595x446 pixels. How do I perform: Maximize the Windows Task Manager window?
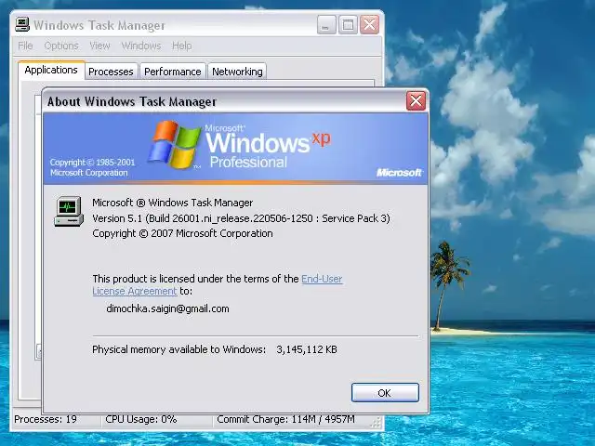pos(348,25)
